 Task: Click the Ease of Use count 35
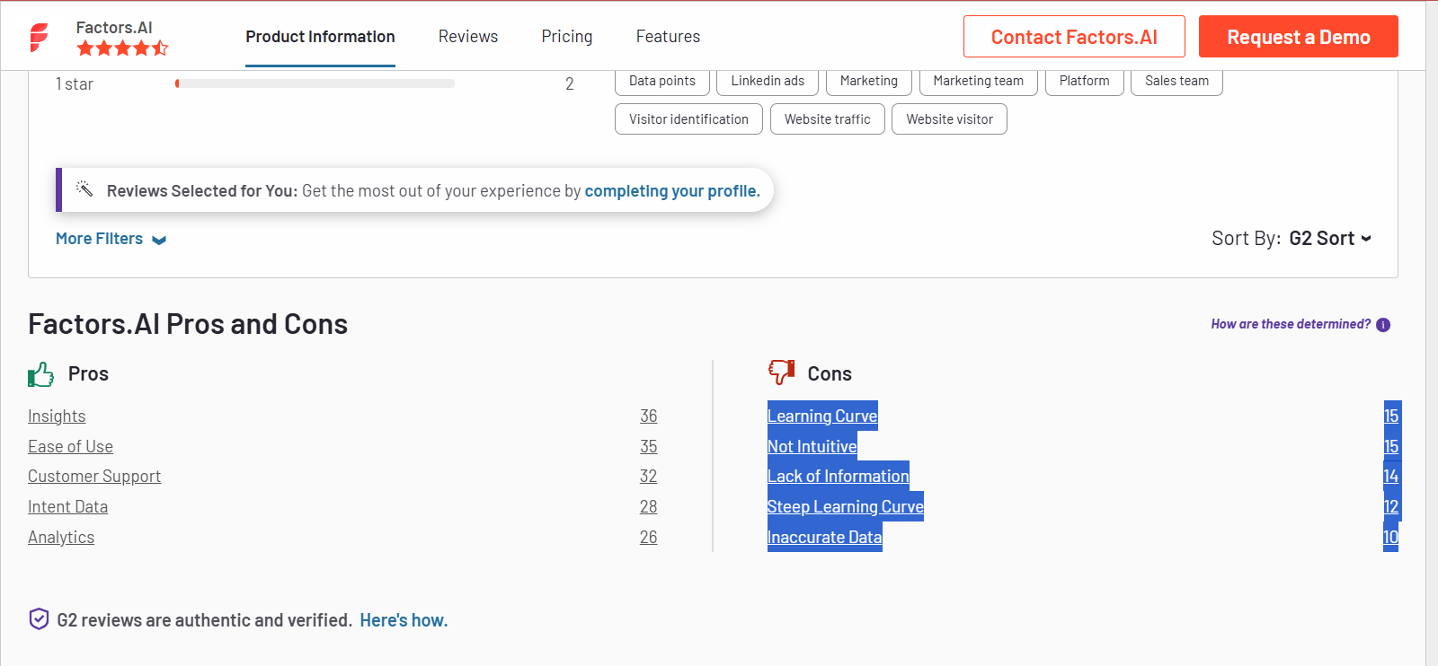[x=649, y=447]
